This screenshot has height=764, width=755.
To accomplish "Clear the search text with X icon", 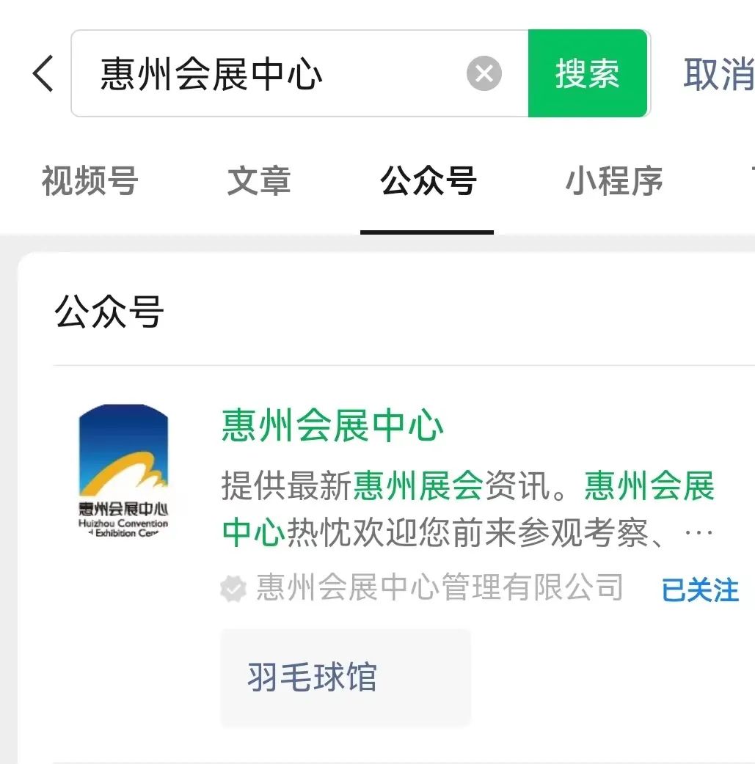I will pyautogui.click(x=484, y=73).
